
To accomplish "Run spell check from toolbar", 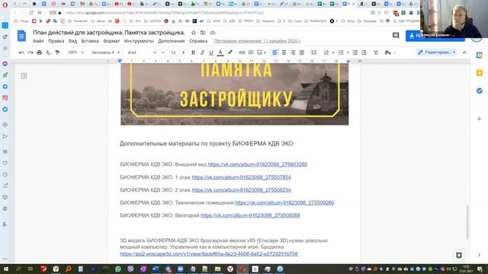I will [x=48, y=53].
